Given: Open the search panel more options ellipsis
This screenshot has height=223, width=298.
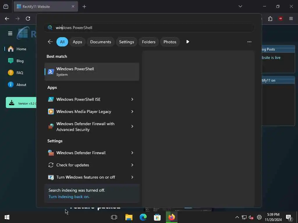Looking at the screenshot, I should click(249, 42).
